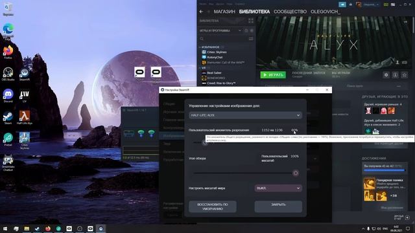
Task: Open the LIV desktop shortcut
Action: pyautogui.click(x=25, y=95)
